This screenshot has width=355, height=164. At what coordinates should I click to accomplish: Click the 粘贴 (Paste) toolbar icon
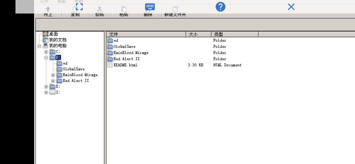point(124,10)
